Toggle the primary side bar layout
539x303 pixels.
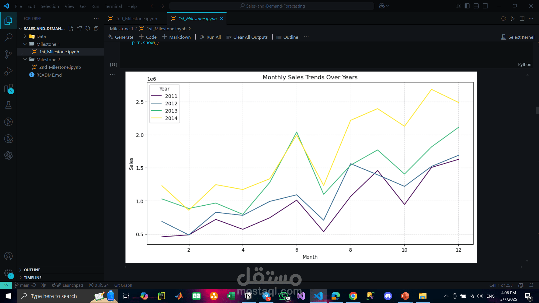click(467, 6)
